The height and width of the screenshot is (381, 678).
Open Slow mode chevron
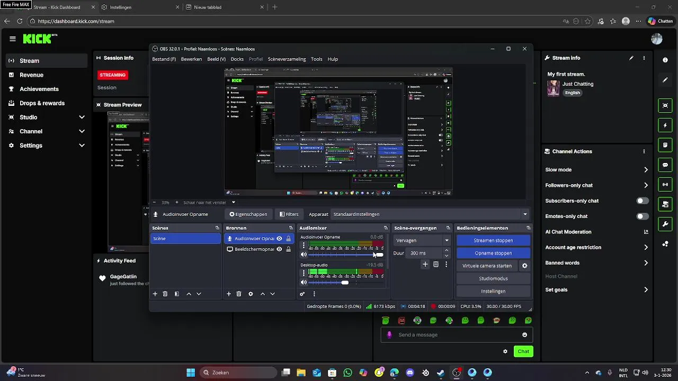(x=646, y=170)
